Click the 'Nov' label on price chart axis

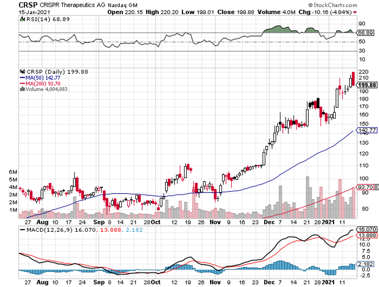[x=215, y=222]
